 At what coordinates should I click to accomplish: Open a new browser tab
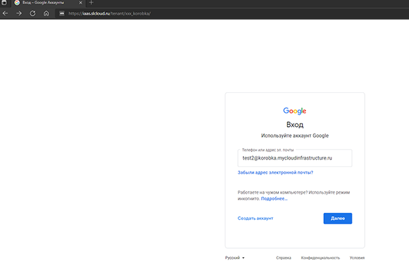click(91, 3)
